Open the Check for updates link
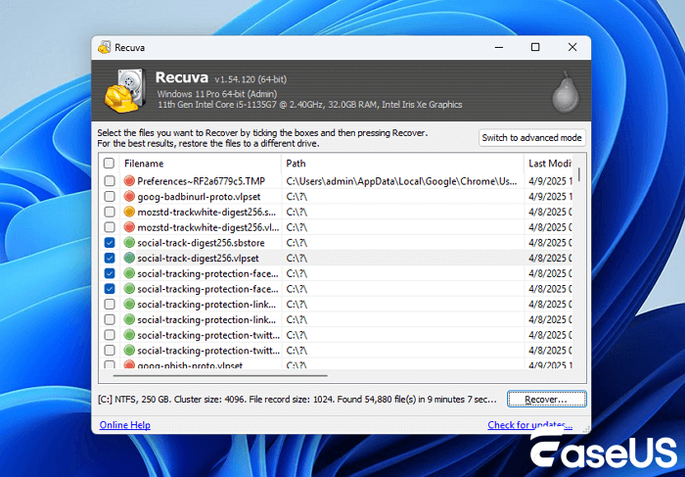 [530, 425]
